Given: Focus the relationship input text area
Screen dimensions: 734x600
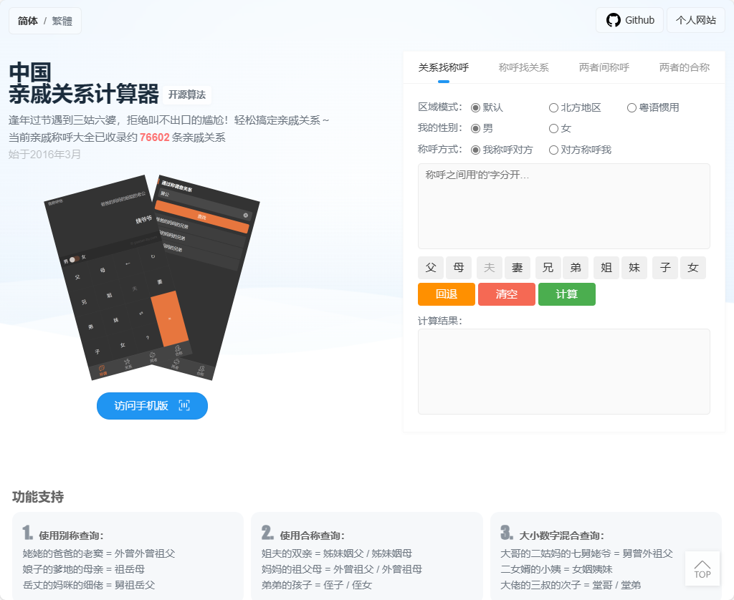Looking at the screenshot, I should click(x=563, y=205).
